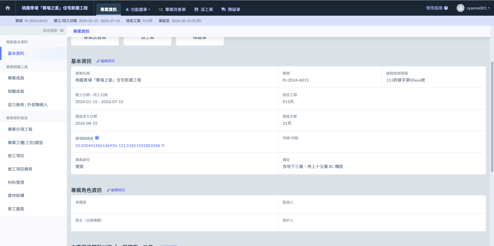The height and width of the screenshot is (246, 494).
Task: Open 施工圖面 from the sidebar
Action: click(16, 209)
